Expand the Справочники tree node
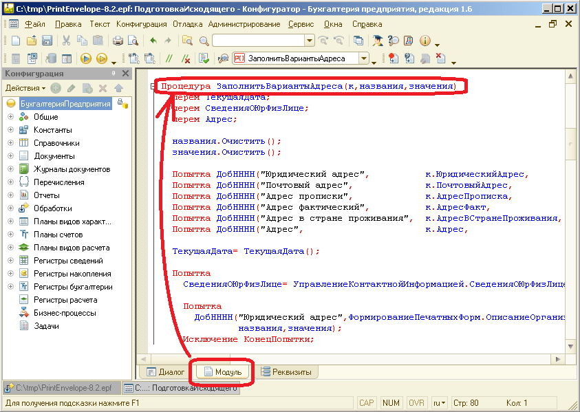The image size is (580, 412). tap(10, 143)
